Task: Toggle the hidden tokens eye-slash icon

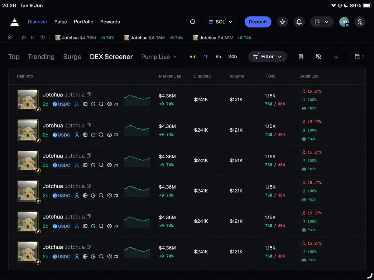Action: (318, 57)
